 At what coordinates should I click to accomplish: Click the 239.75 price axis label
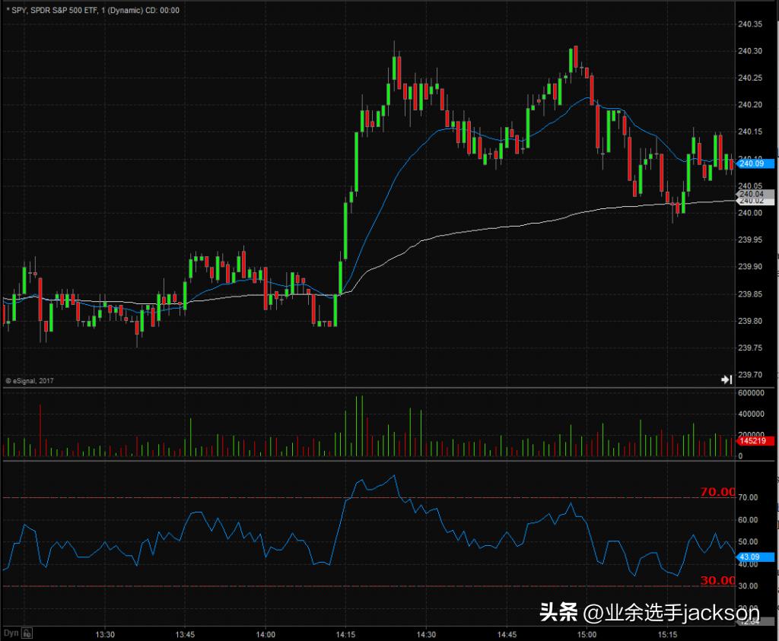coord(749,348)
